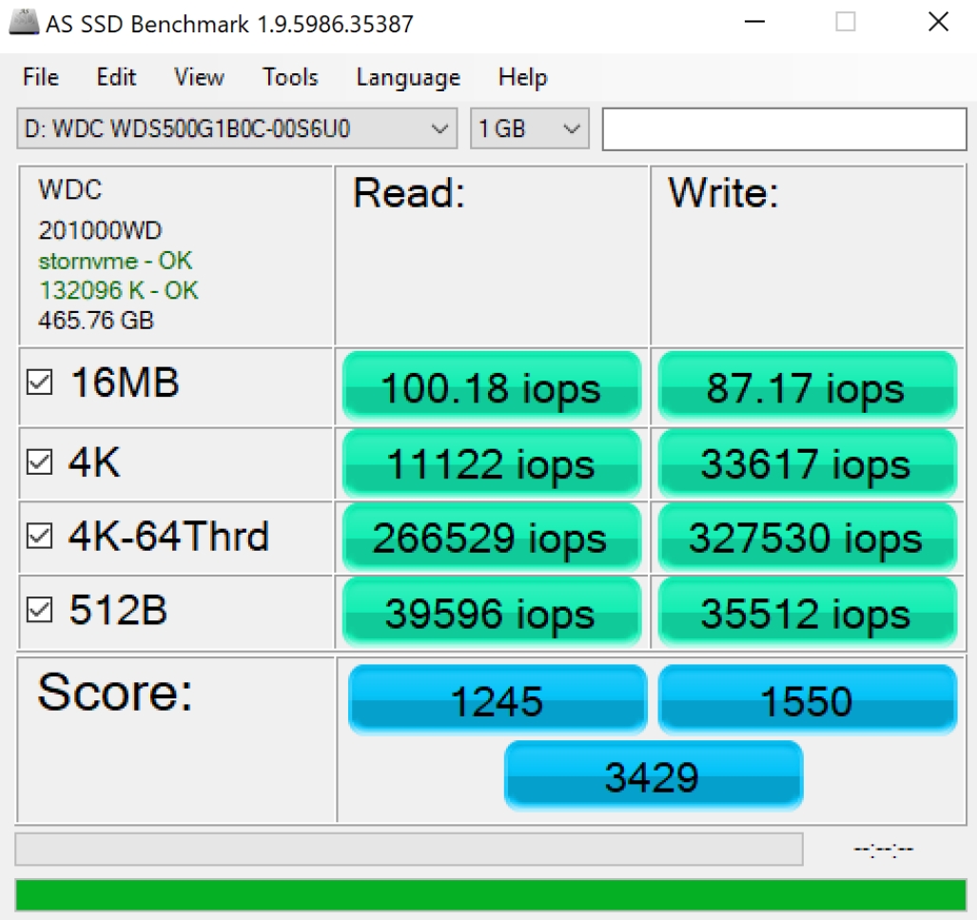
Task: Click the 512B read result 39596 iops
Action: (492, 613)
